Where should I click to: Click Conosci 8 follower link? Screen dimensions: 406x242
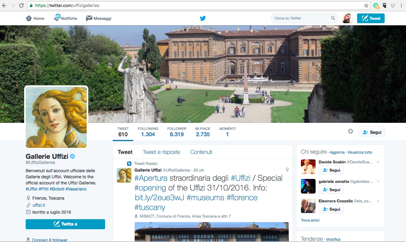coord(50,240)
